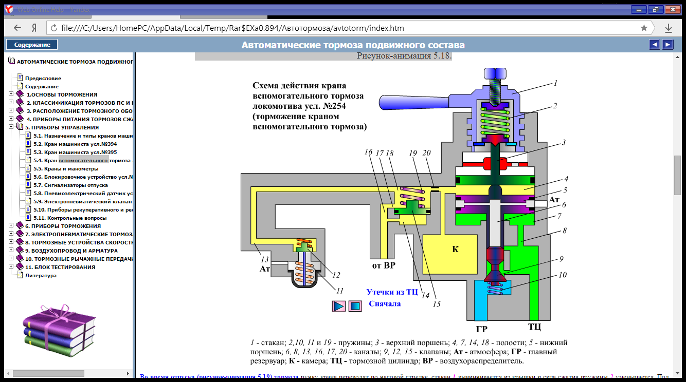
Task: Select section 5.4 Кран вспомогательного тормоза
Action: (x=83, y=160)
